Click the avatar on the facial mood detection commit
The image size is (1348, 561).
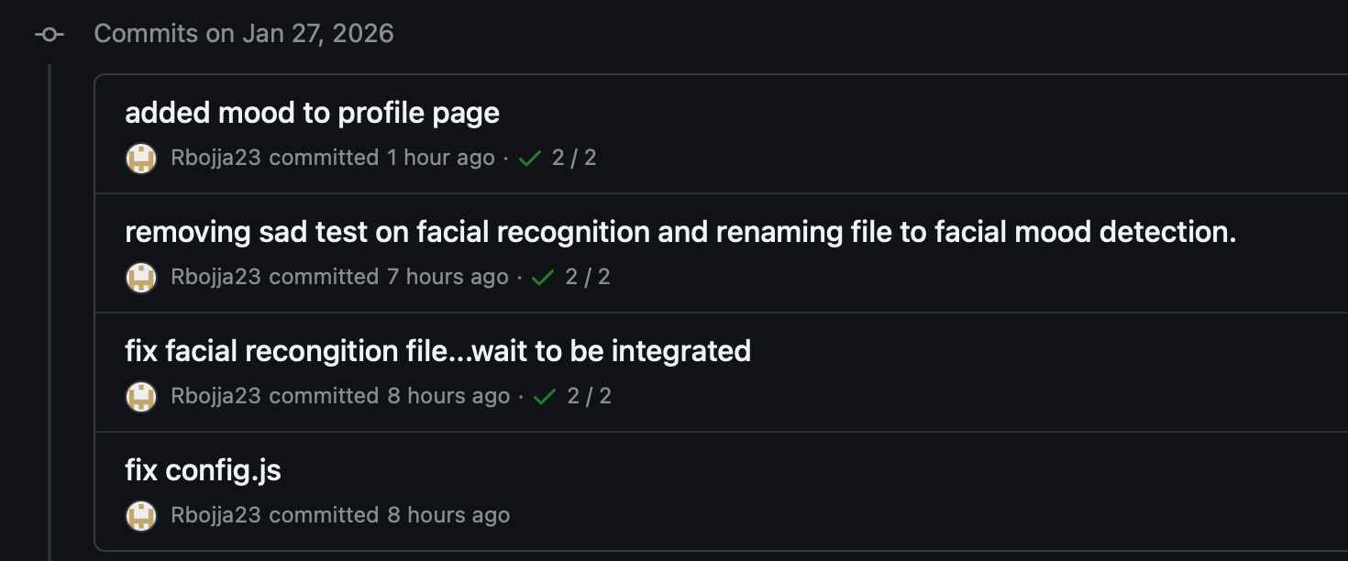[x=141, y=276]
